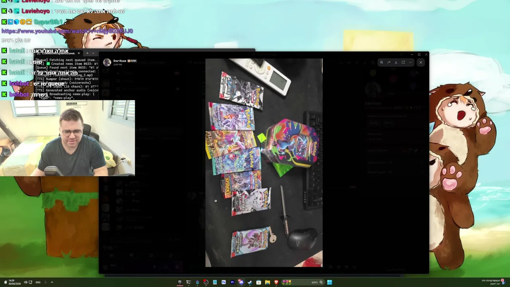
Task: Open the terminal tab dropdown arrow
Action: 93,53
